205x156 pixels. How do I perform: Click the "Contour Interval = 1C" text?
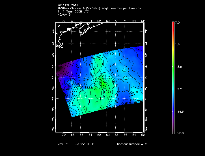133,144
